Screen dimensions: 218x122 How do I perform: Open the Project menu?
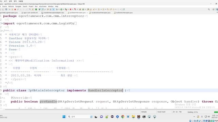tap(31, 6)
